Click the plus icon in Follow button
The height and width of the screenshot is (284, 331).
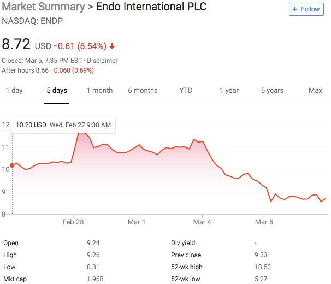click(x=295, y=9)
